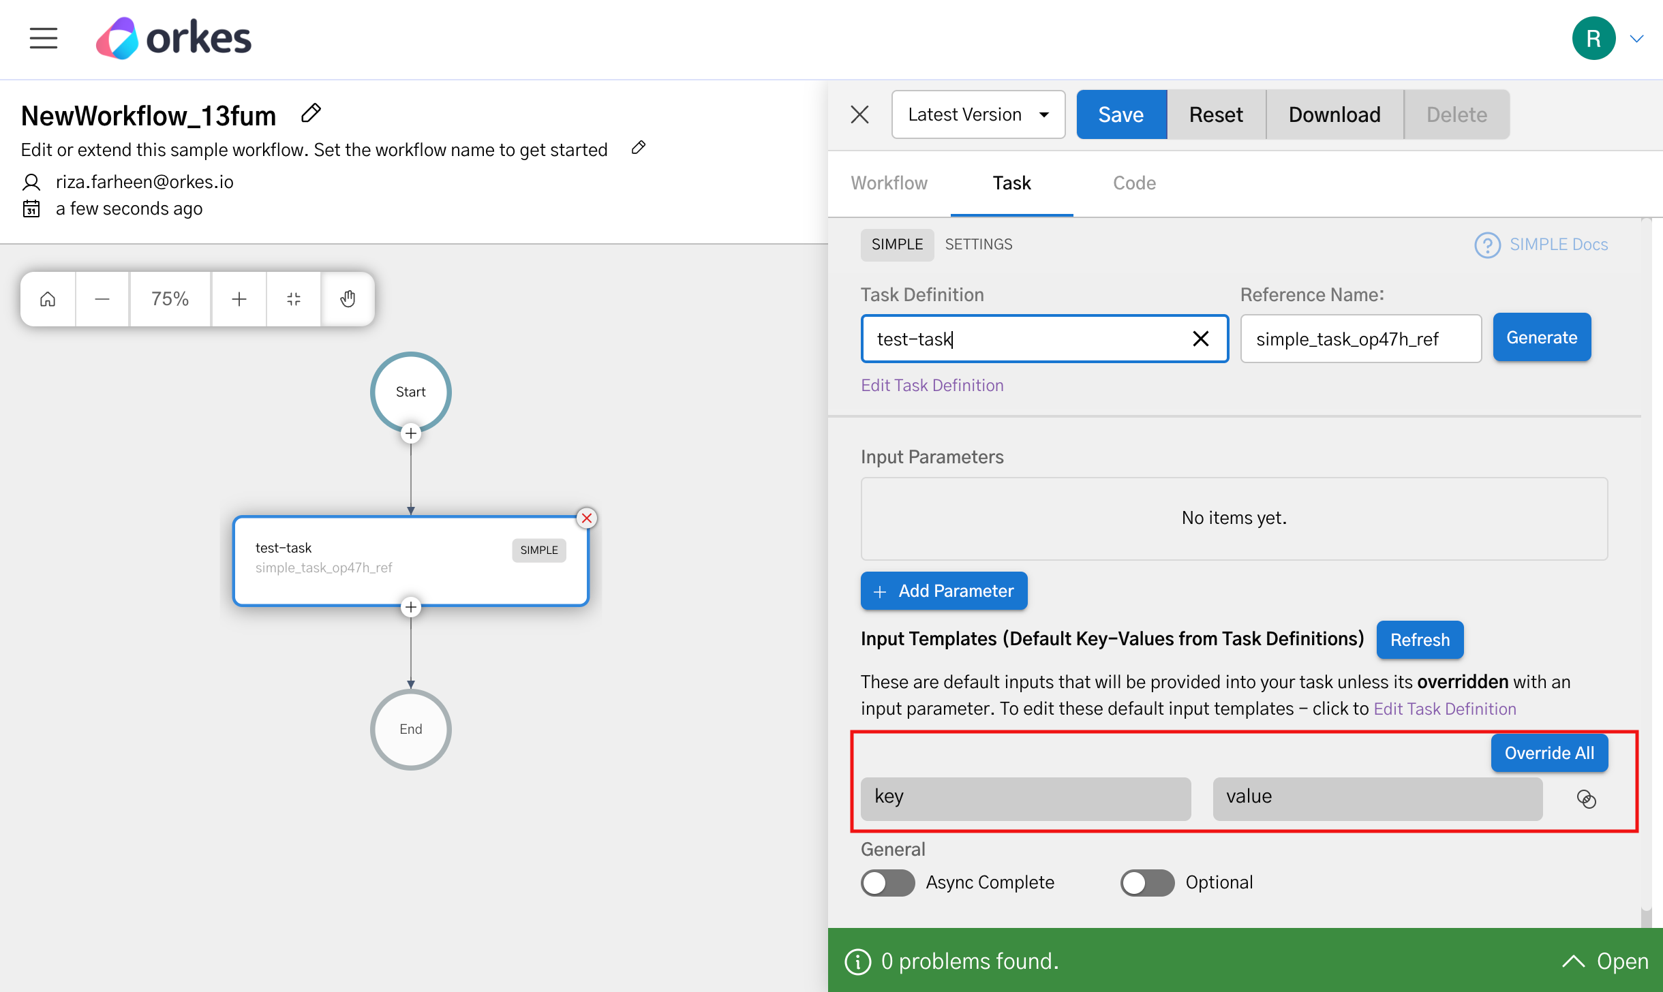Click the Override All button
1663x992 pixels.
1548,752
